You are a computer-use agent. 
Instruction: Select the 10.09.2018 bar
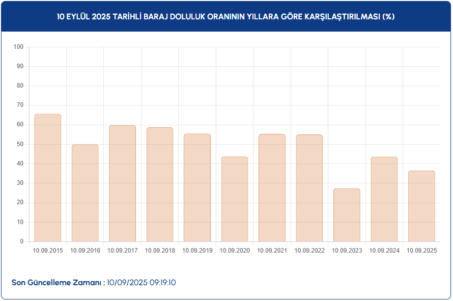tap(160, 184)
